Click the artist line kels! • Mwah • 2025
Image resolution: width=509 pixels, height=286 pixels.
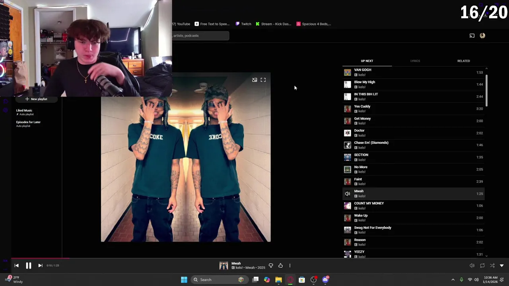pos(248,268)
